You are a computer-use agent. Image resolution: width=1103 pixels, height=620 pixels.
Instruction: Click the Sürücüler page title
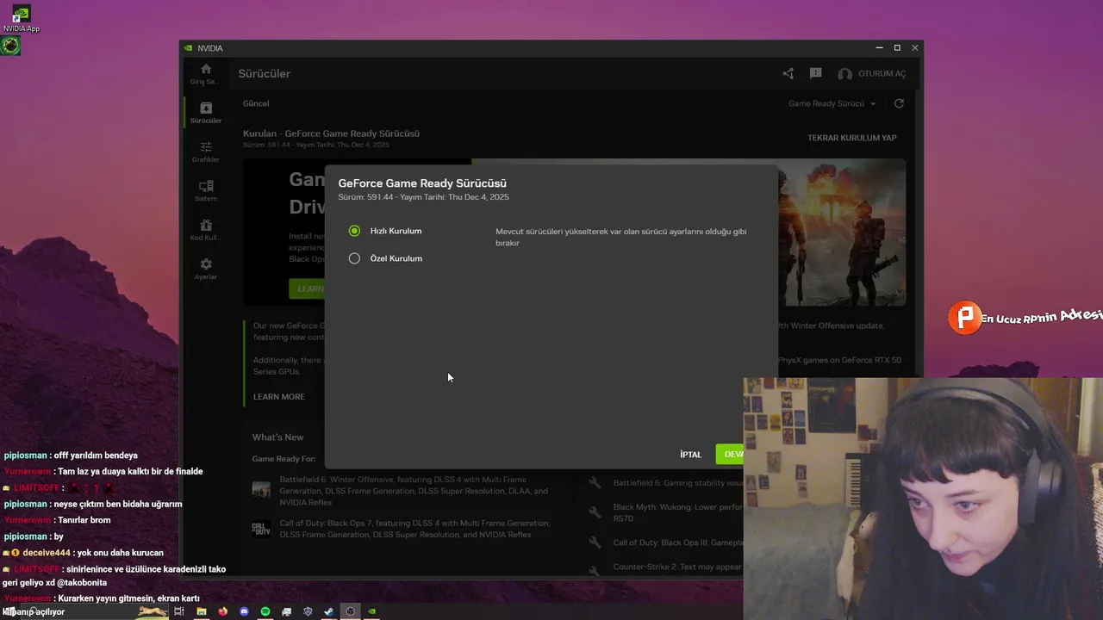(x=265, y=74)
